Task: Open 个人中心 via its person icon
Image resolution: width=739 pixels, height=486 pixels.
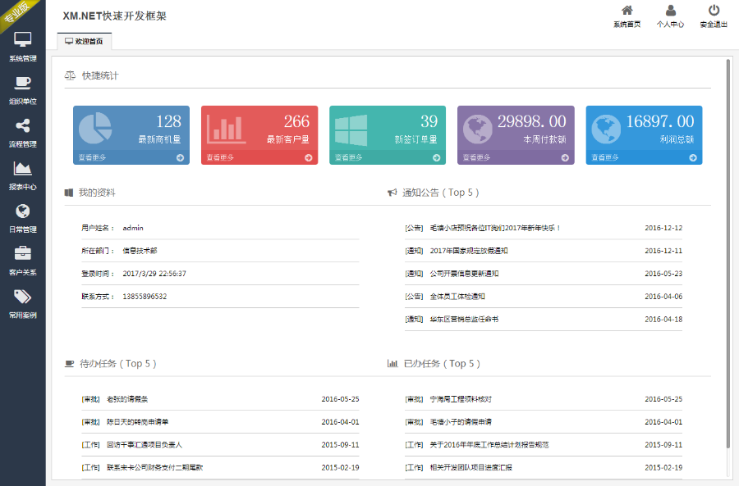Action: (x=672, y=13)
